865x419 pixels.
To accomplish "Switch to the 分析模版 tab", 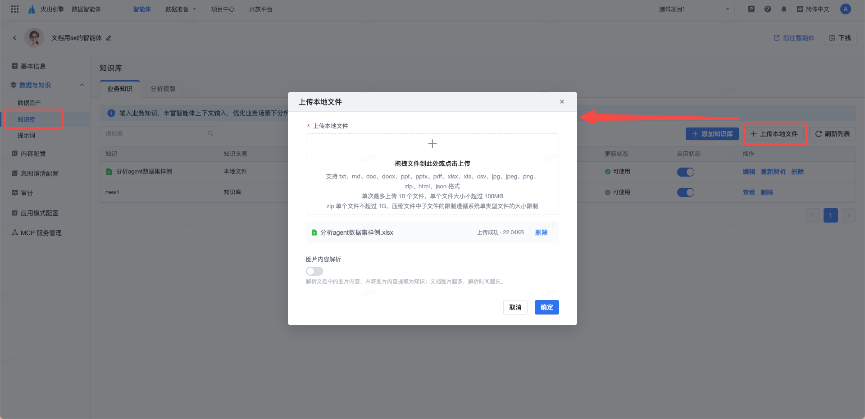I will coord(163,89).
